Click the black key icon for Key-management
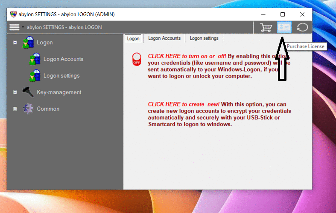 28,92
